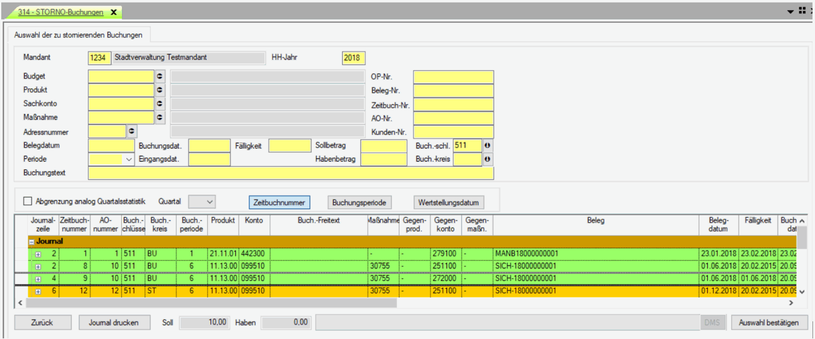815x339 pixels.
Task: Confirm with Auswahl bestätigen button
Action: tap(769, 323)
